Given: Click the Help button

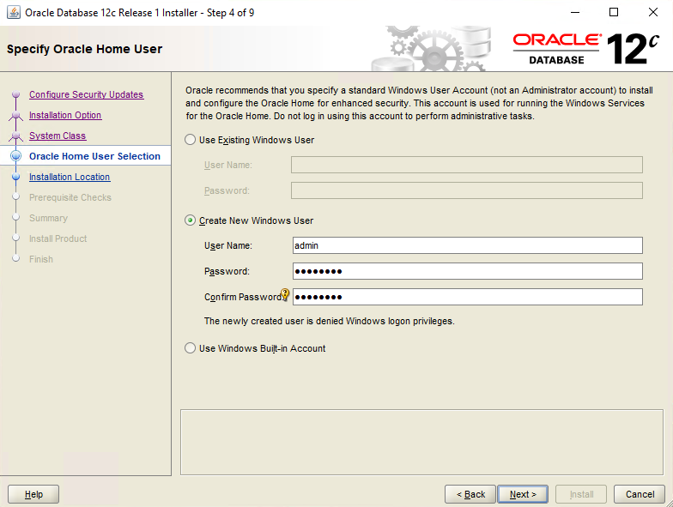Looking at the screenshot, I should 33,494.
